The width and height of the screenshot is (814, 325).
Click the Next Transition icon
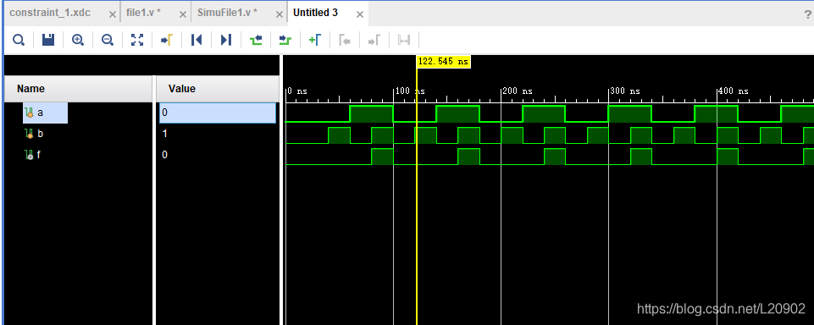pyautogui.click(x=285, y=40)
